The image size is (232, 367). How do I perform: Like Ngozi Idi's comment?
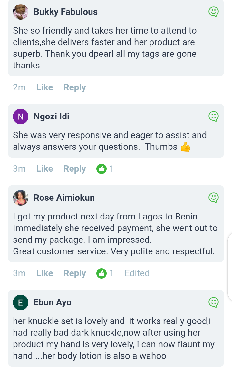tap(44, 169)
